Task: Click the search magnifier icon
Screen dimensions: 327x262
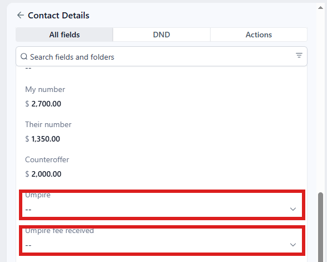Action: (24, 56)
